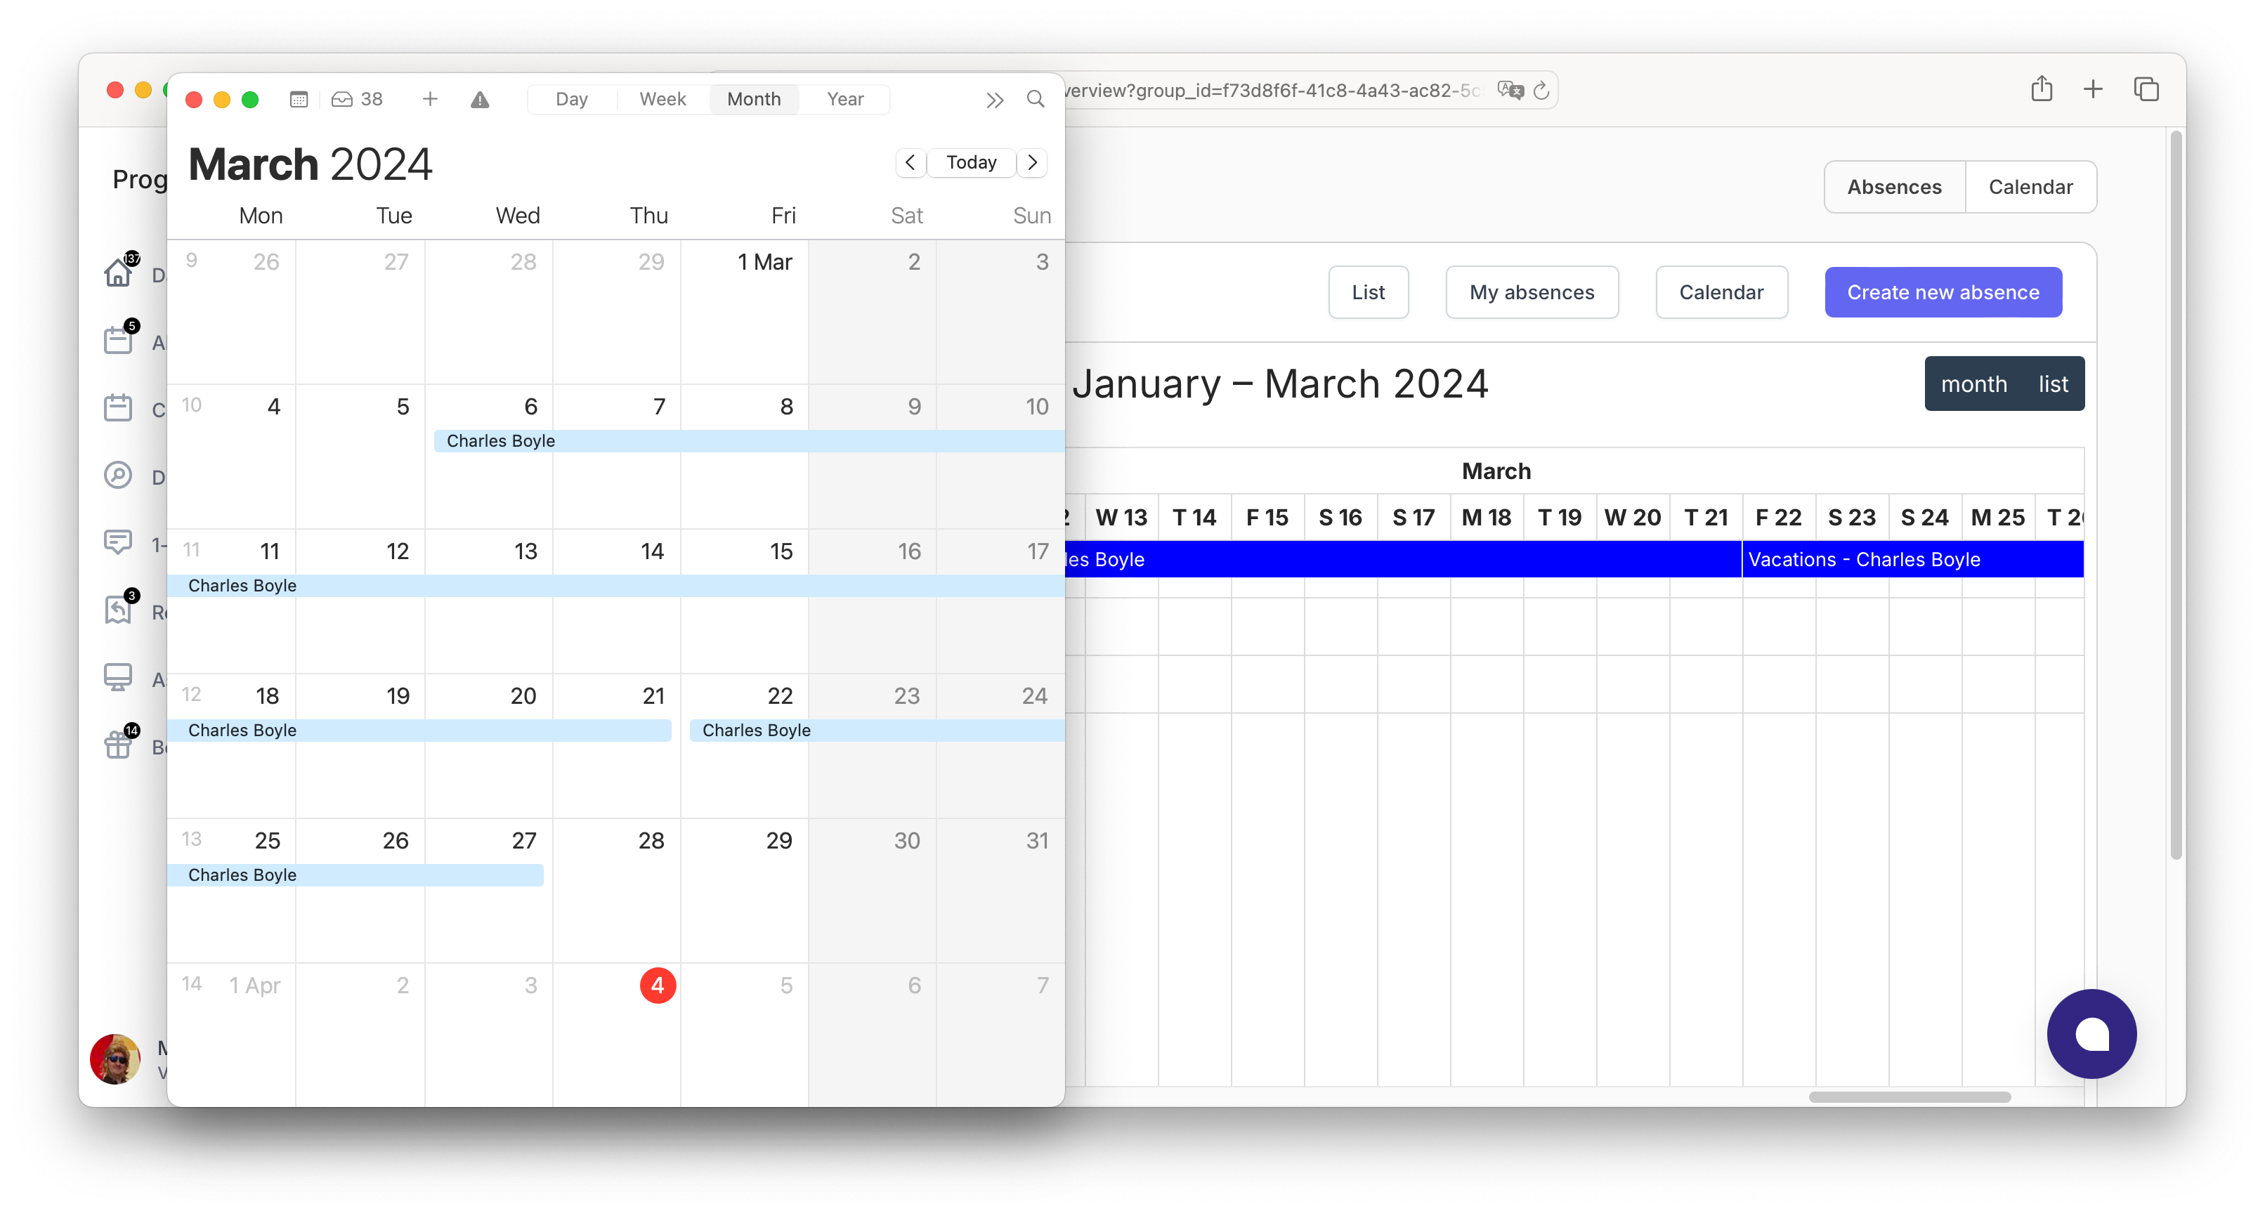The width and height of the screenshot is (2265, 1211).
Task: Click the search icon in calendar toolbar
Action: pos(1037,99)
